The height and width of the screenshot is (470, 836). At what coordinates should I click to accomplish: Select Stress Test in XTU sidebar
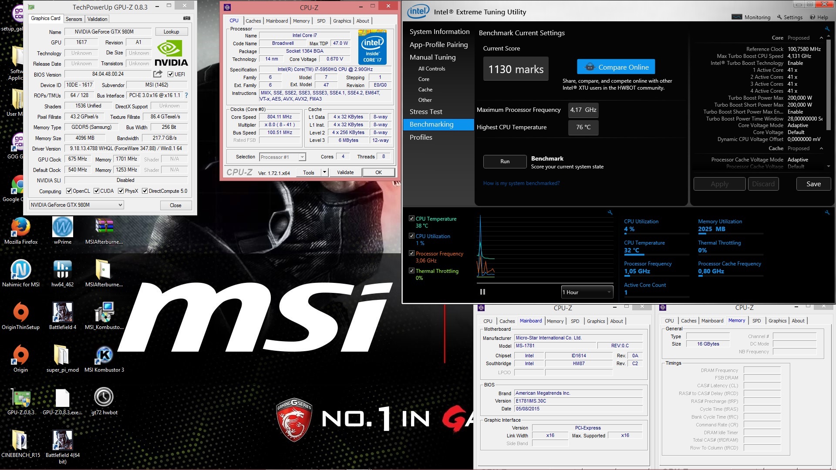click(x=425, y=112)
